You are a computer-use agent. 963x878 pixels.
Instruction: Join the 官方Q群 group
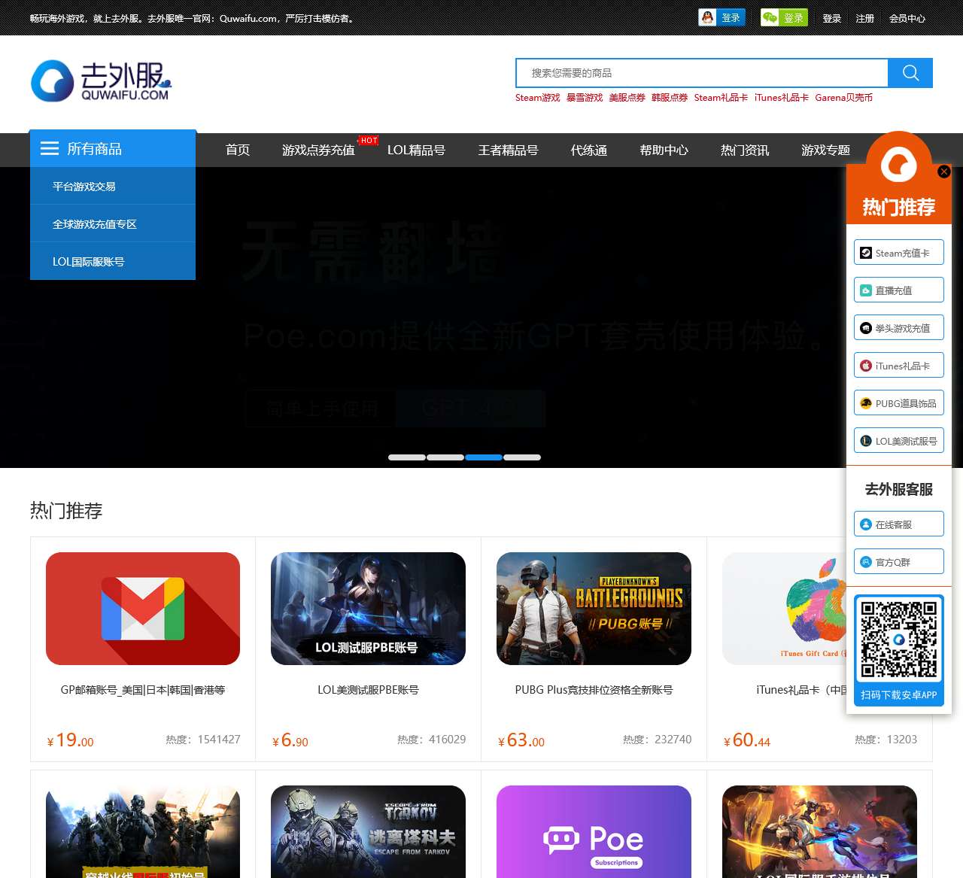[898, 562]
